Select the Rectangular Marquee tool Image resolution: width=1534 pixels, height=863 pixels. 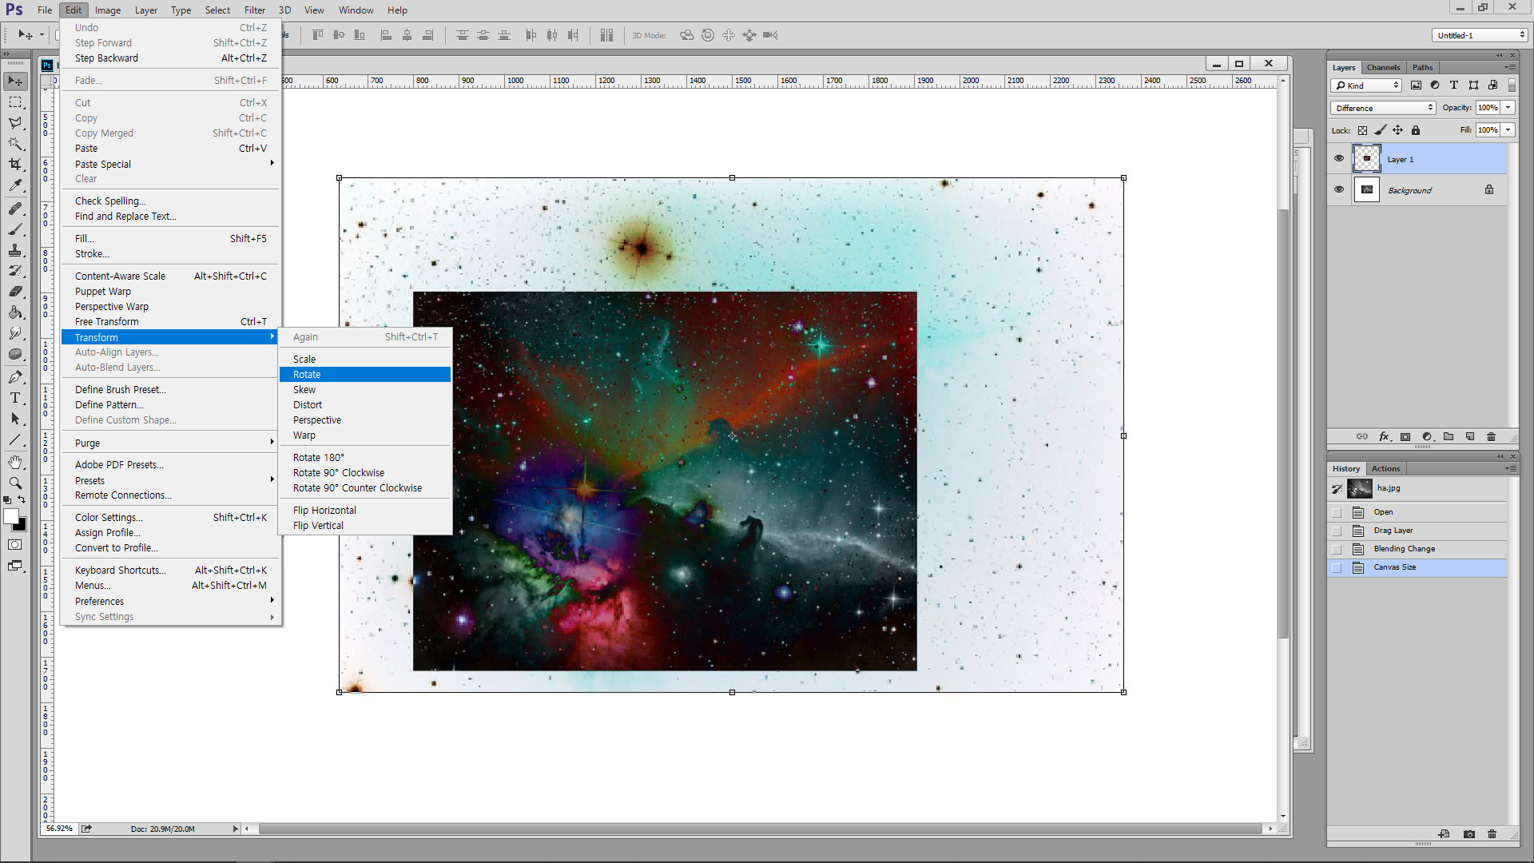pos(15,102)
